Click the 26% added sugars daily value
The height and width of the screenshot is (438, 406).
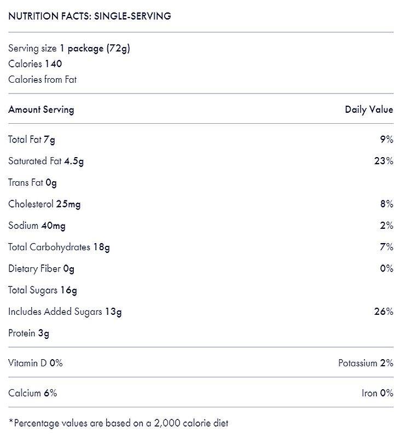point(384,312)
